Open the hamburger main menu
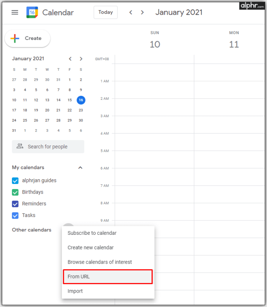The width and height of the screenshot is (267, 307). coord(15,12)
